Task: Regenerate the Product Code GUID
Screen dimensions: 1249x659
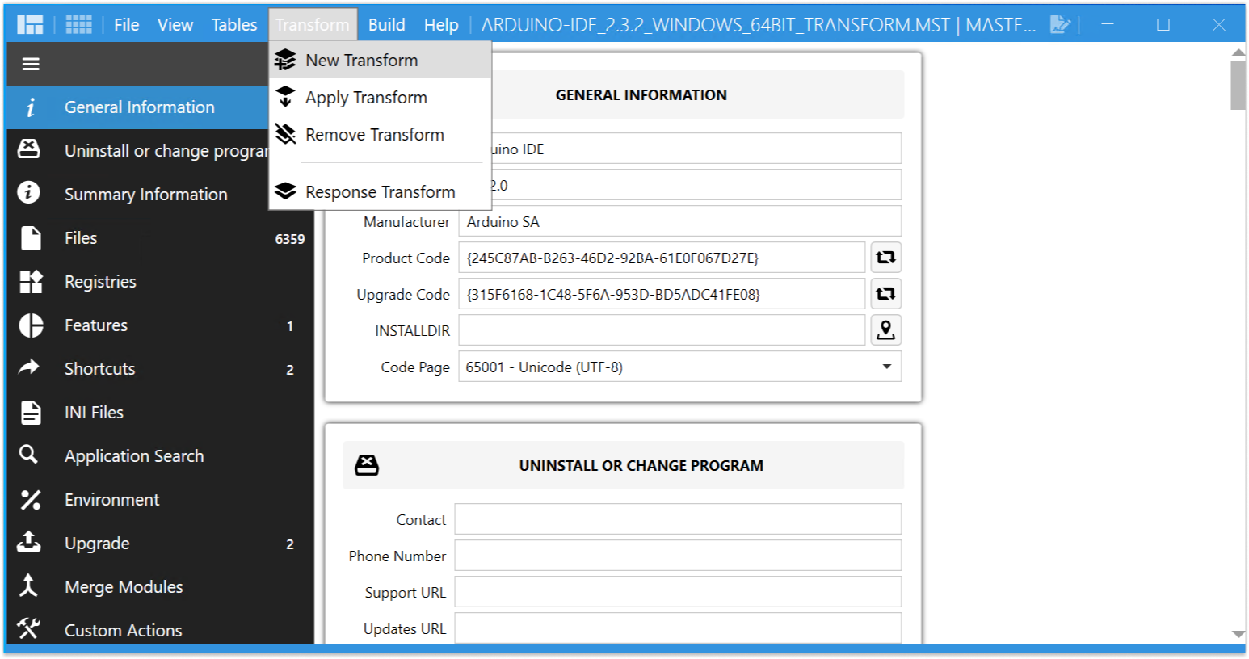Action: [885, 258]
